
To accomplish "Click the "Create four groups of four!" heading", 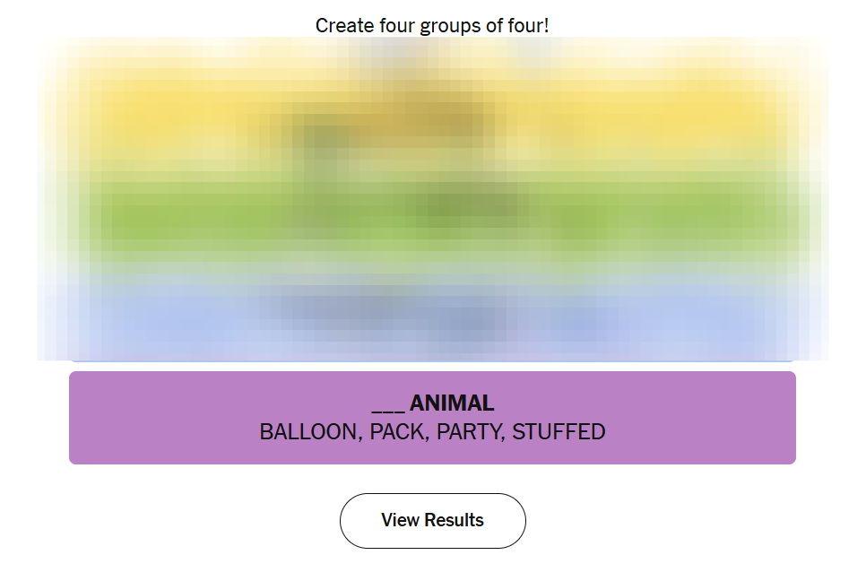I will click(432, 26).
